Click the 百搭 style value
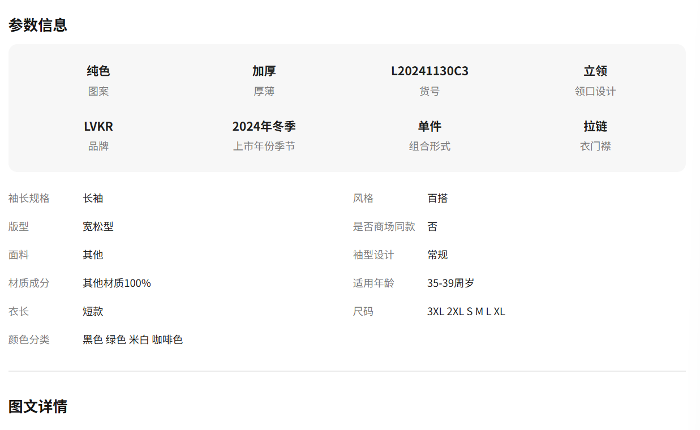Viewport: 700px width, 430px height. 437,199
